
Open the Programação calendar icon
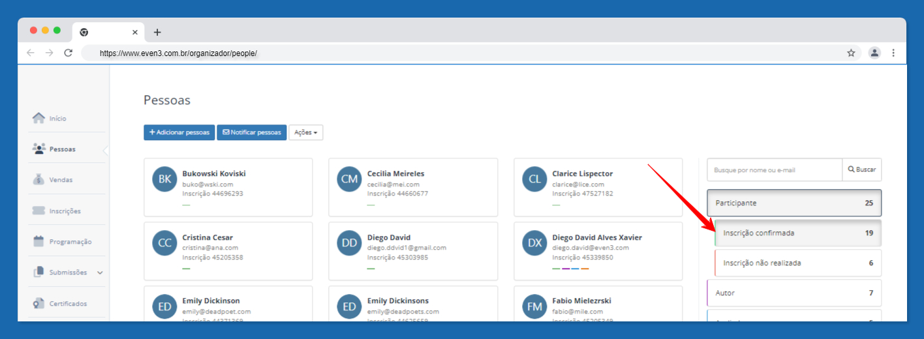[38, 241]
